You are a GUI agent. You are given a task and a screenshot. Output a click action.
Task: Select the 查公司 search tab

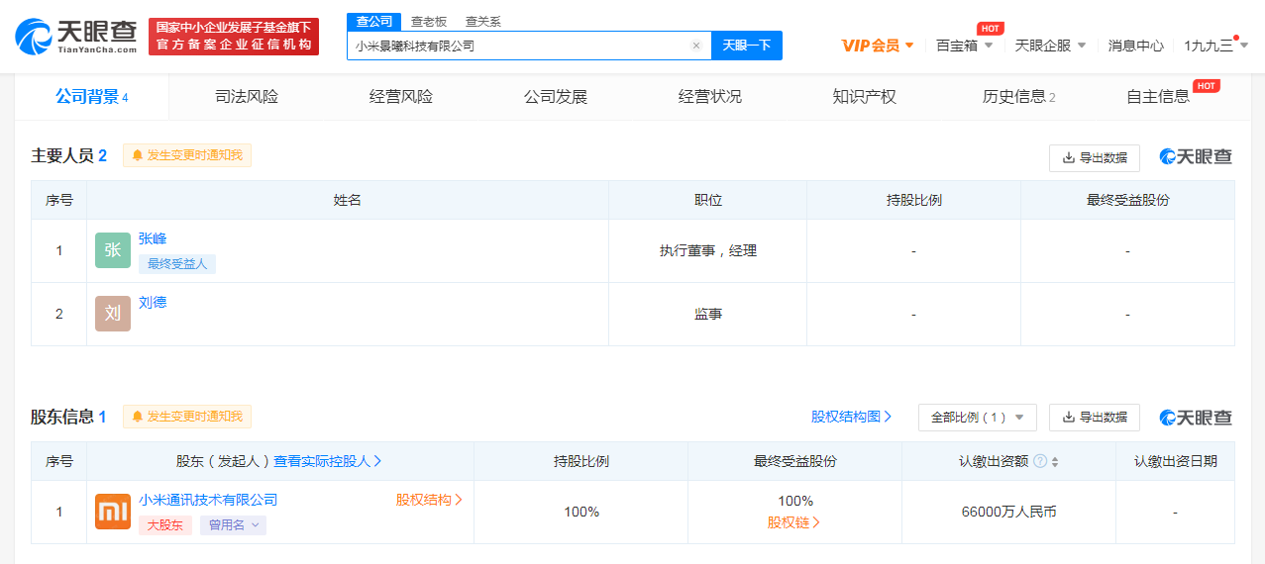point(374,21)
